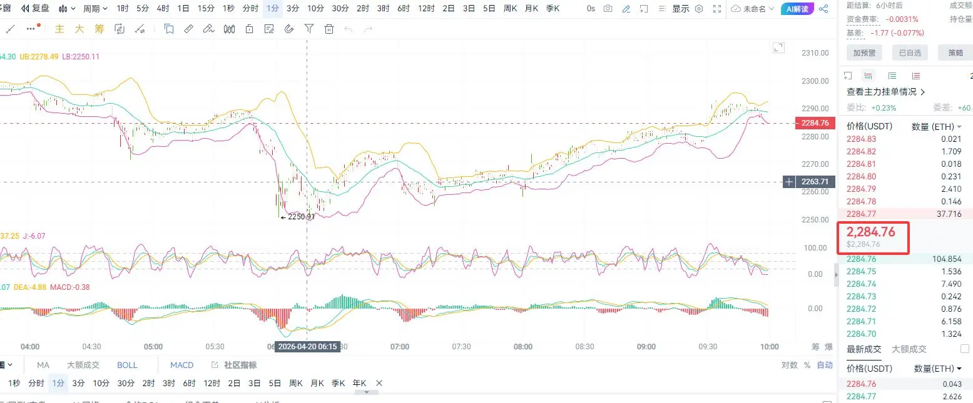This screenshot has width=973, height=403.
Task: Toggle 对数 log scale
Action: [790, 365]
